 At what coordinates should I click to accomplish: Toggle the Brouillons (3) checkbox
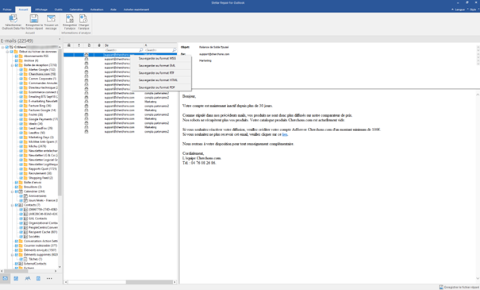click(17, 187)
